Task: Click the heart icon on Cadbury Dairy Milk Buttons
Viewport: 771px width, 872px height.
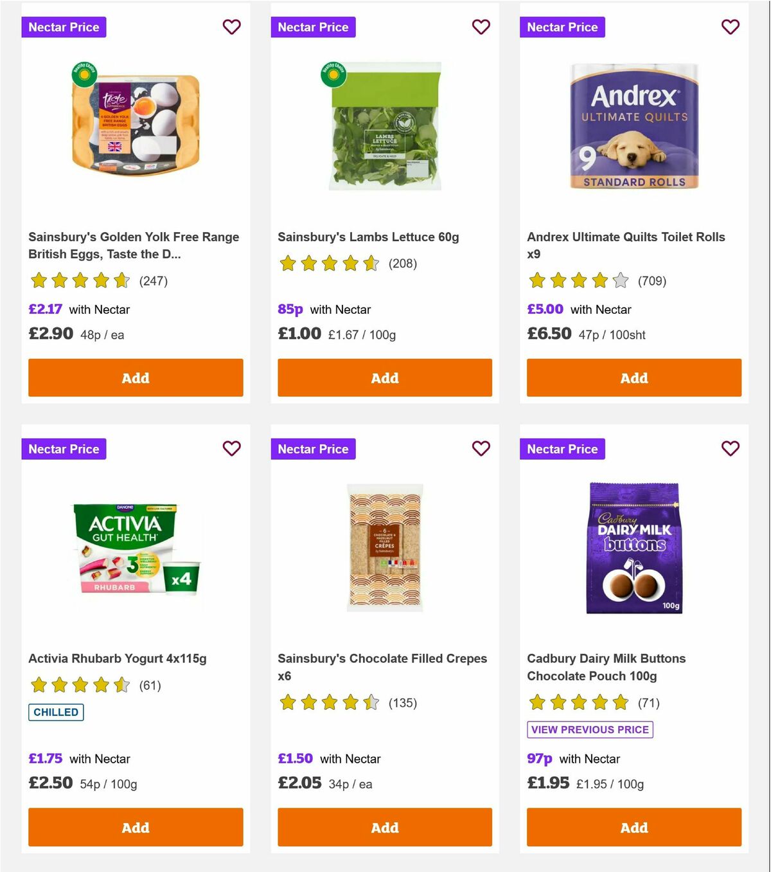Action: (730, 448)
